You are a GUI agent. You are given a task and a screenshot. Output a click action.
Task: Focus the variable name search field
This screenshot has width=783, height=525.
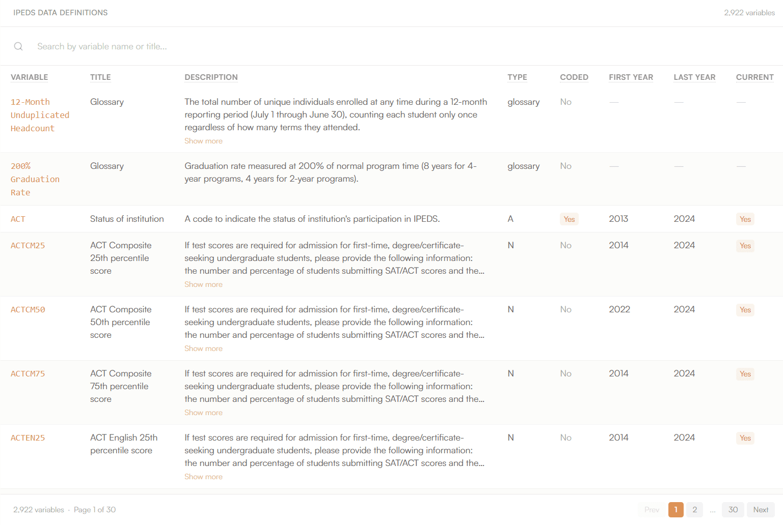(x=402, y=46)
